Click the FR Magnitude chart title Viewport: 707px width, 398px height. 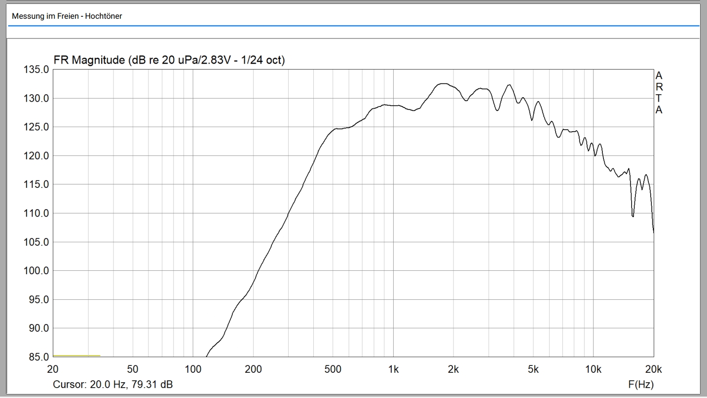coord(169,61)
